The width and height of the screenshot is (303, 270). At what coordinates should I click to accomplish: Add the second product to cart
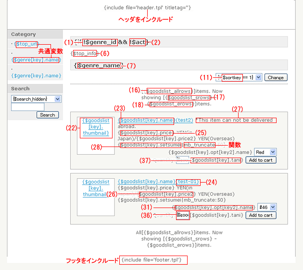tap(260, 215)
